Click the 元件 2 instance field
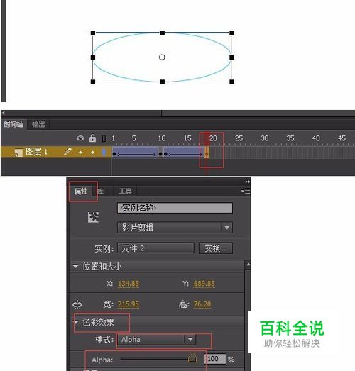 tap(155, 248)
